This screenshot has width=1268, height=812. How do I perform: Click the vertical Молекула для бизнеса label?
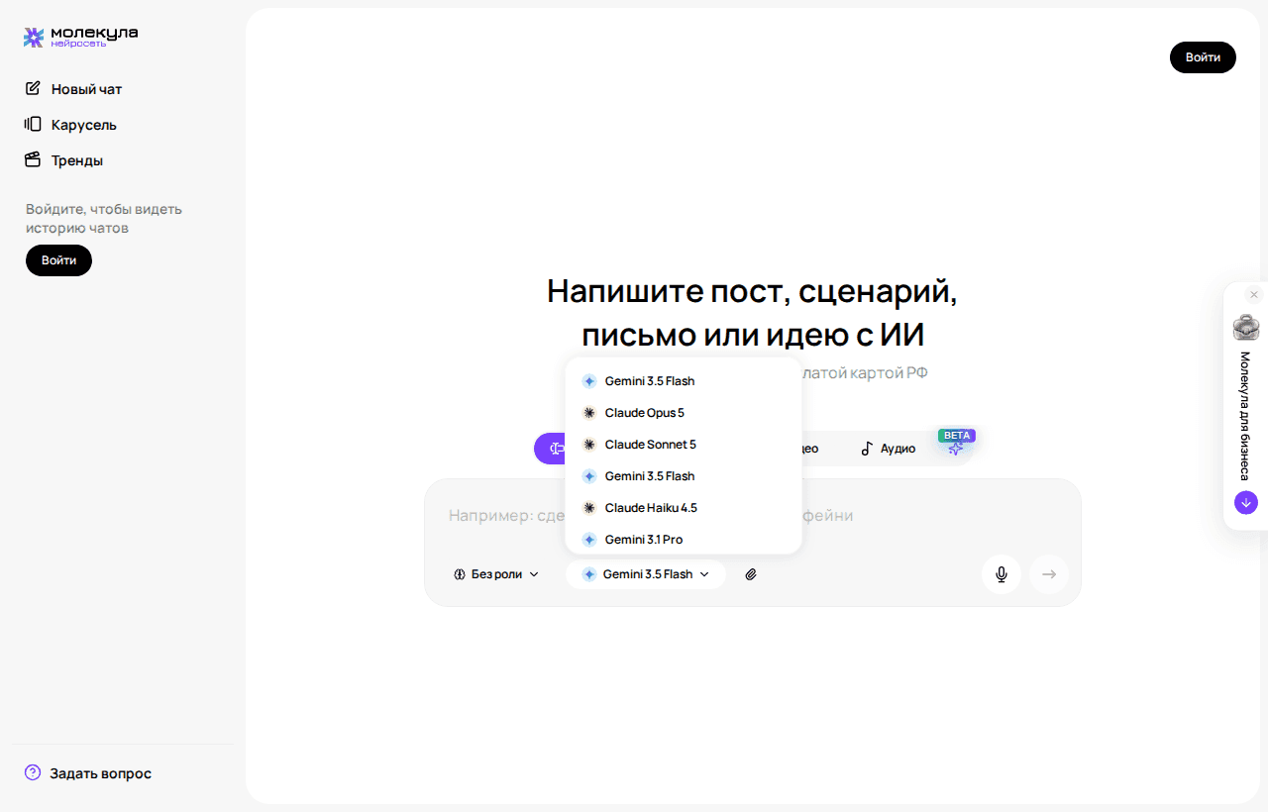click(x=1245, y=416)
